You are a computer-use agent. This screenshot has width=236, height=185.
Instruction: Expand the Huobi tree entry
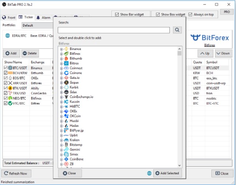61,121
